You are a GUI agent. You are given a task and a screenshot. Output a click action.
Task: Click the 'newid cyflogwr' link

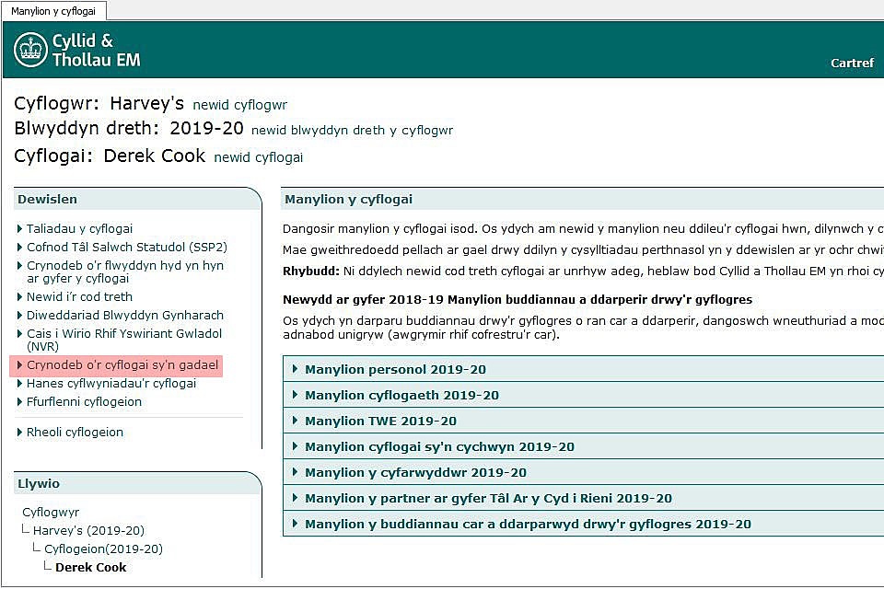[239, 105]
